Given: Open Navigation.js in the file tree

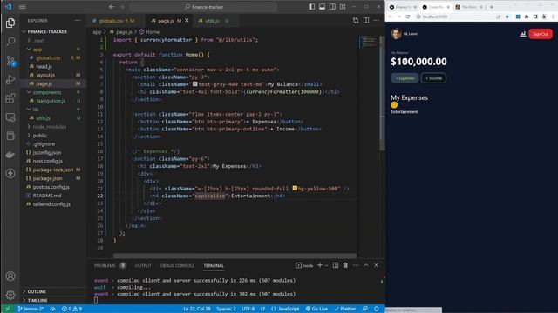Looking at the screenshot, I should pyautogui.click(x=53, y=101).
